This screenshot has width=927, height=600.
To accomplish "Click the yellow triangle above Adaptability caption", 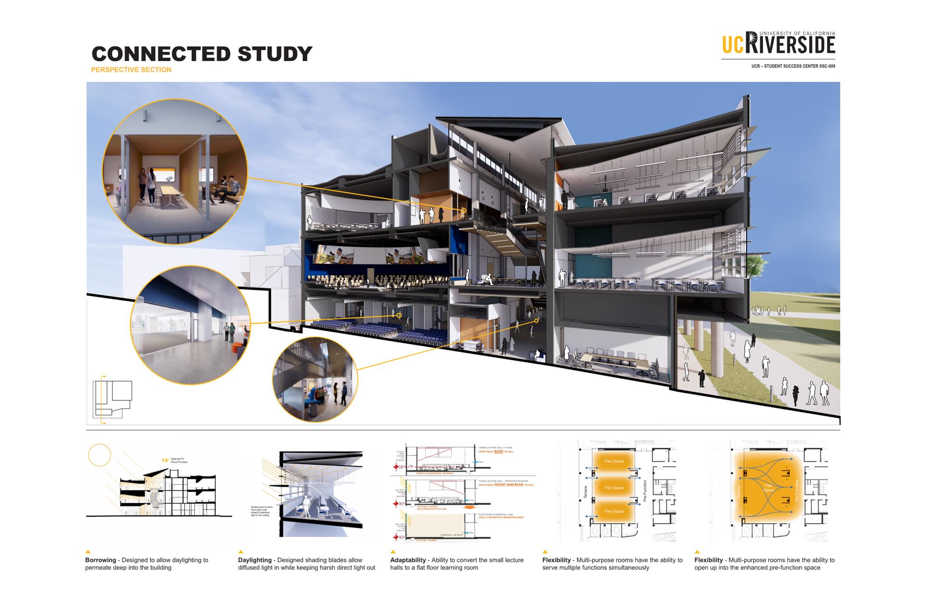I will click(x=394, y=552).
